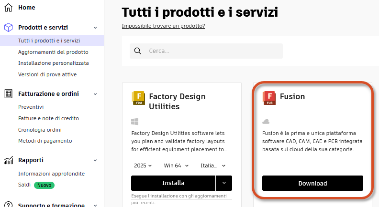Toggle the Supporto e formazione chevron
Image resolution: width=379 pixels, height=207 pixels.
click(95, 205)
